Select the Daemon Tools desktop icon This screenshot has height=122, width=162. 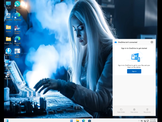8,52
